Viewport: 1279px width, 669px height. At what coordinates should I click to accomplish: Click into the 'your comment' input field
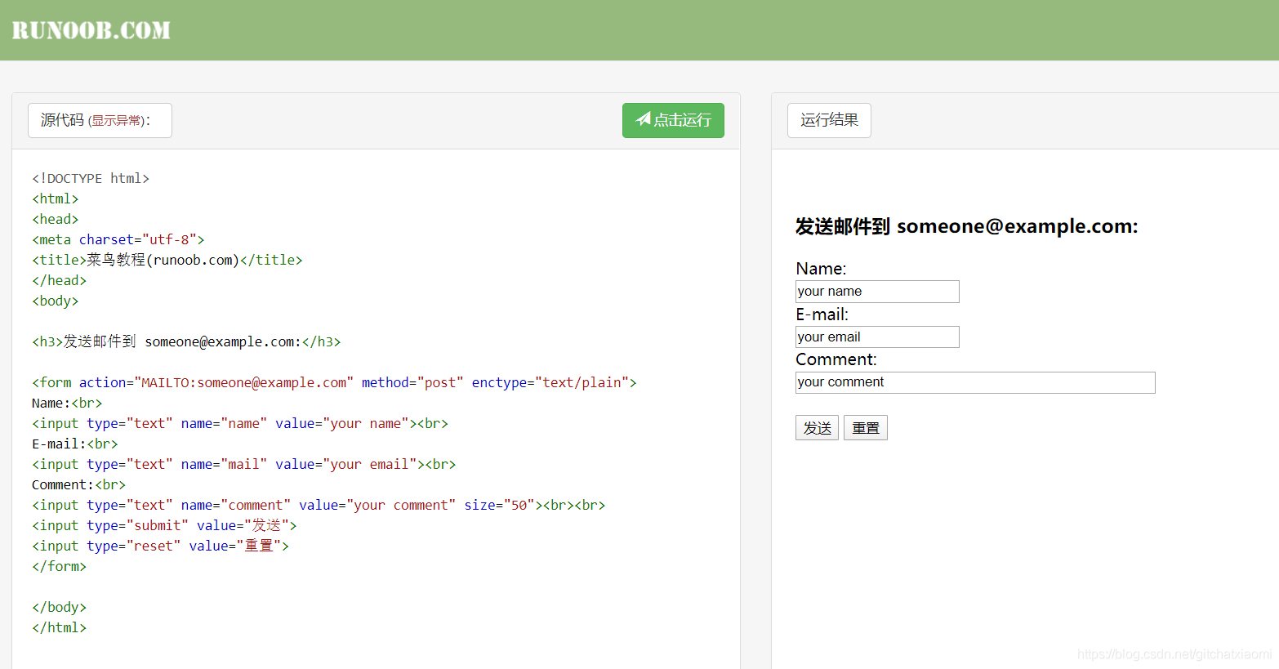[975, 382]
